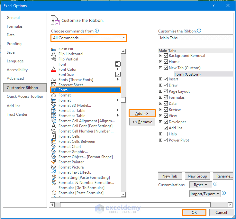
Task: Click the Flip Vertical command icon
Action: [54, 59]
